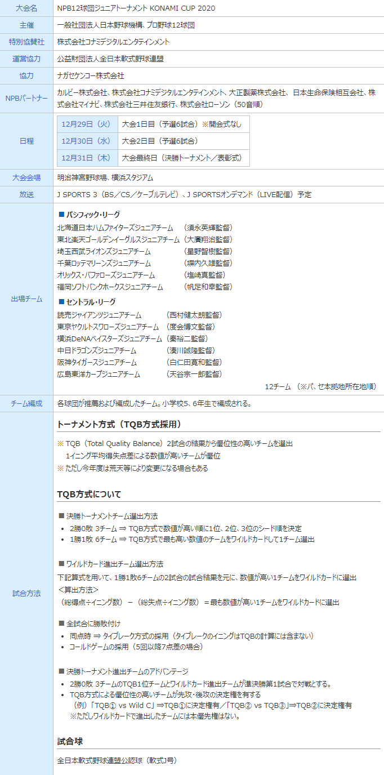Click the 北海道日本ハムファイターズジュニアチーム entry

(x=115, y=228)
